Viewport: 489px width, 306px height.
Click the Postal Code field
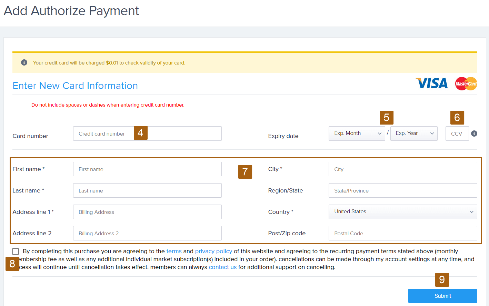402,234
